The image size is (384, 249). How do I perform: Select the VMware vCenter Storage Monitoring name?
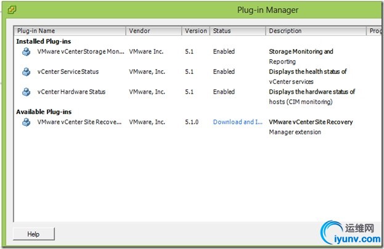click(x=81, y=52)
